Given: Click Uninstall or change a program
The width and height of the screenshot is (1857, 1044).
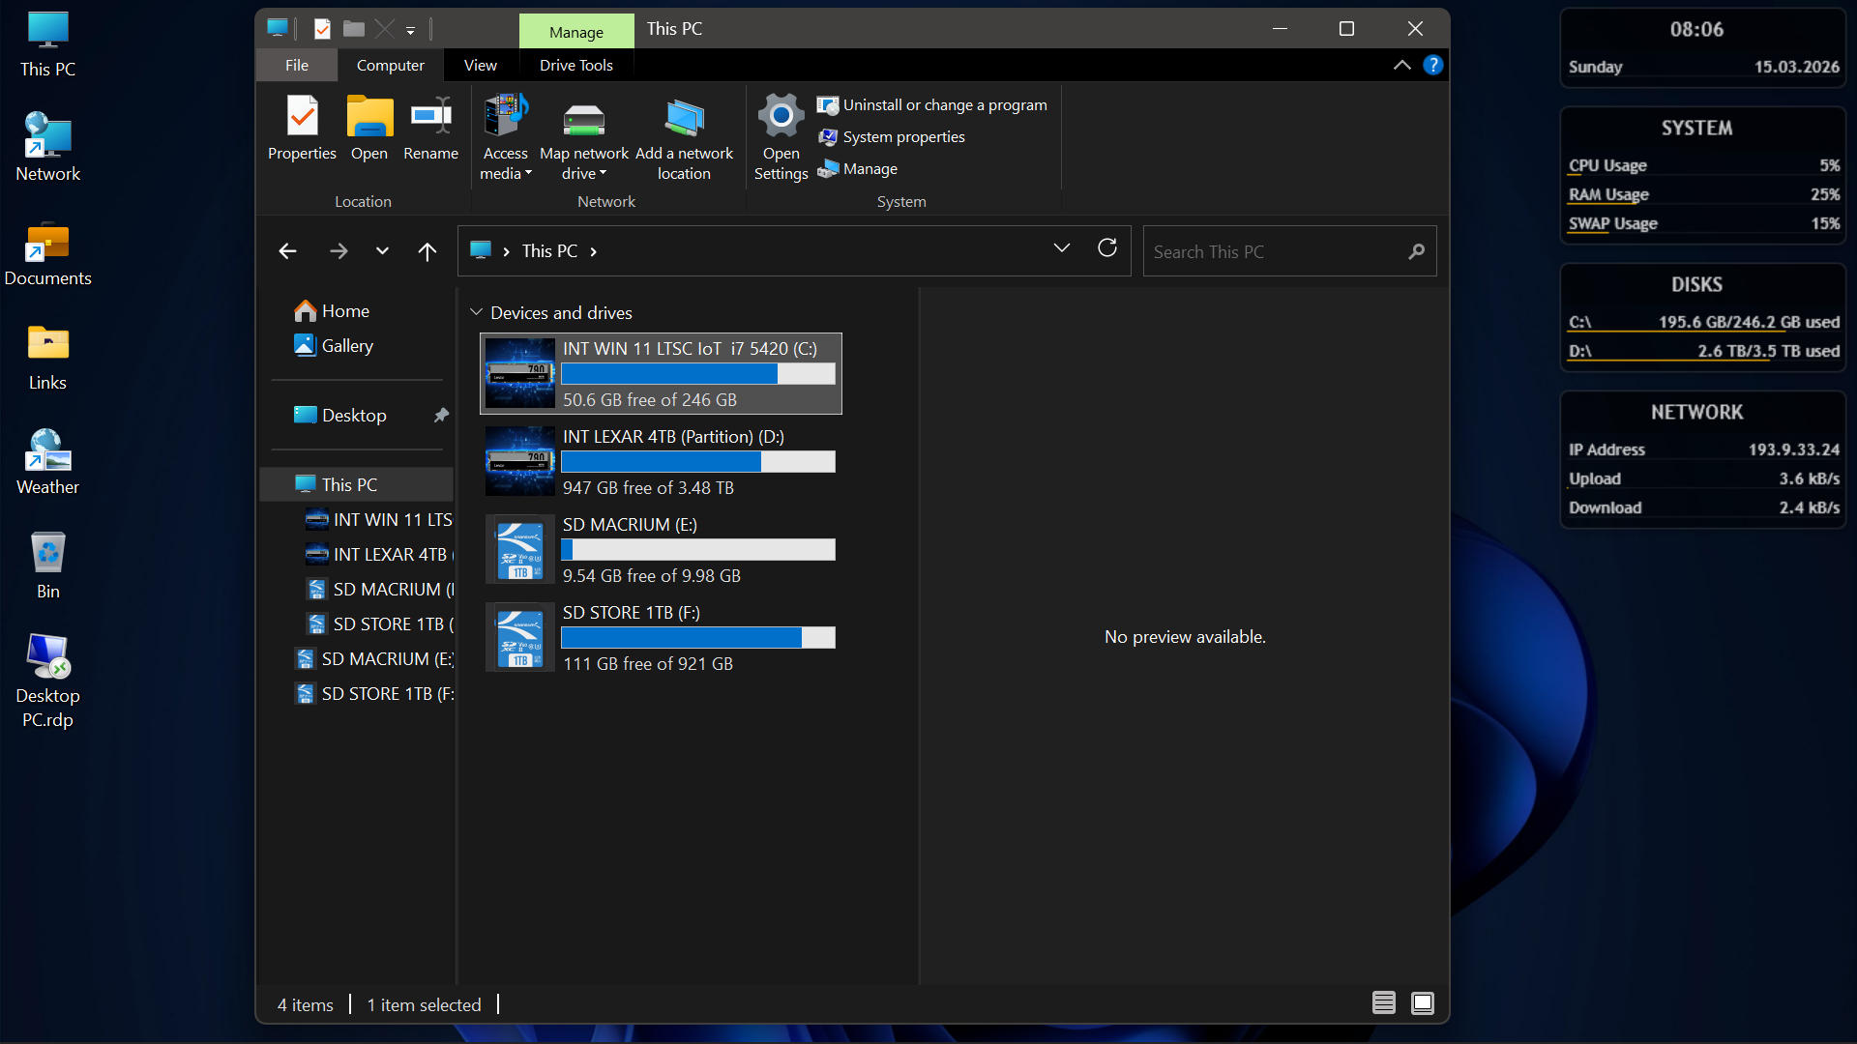Looking at the screenshot, I should (x=932, y=104).
